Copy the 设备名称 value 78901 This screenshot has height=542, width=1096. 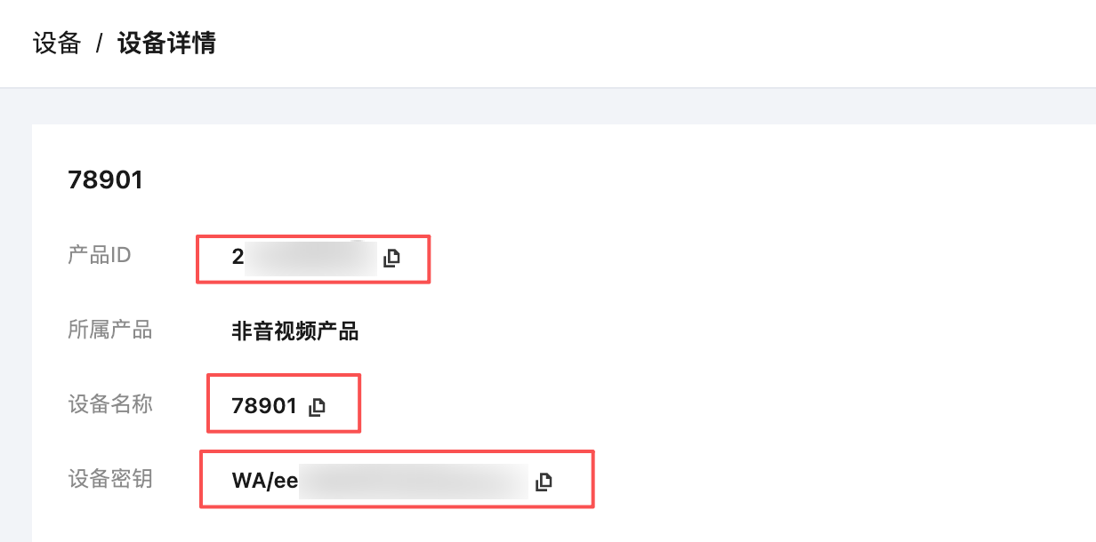click(317, 407)
